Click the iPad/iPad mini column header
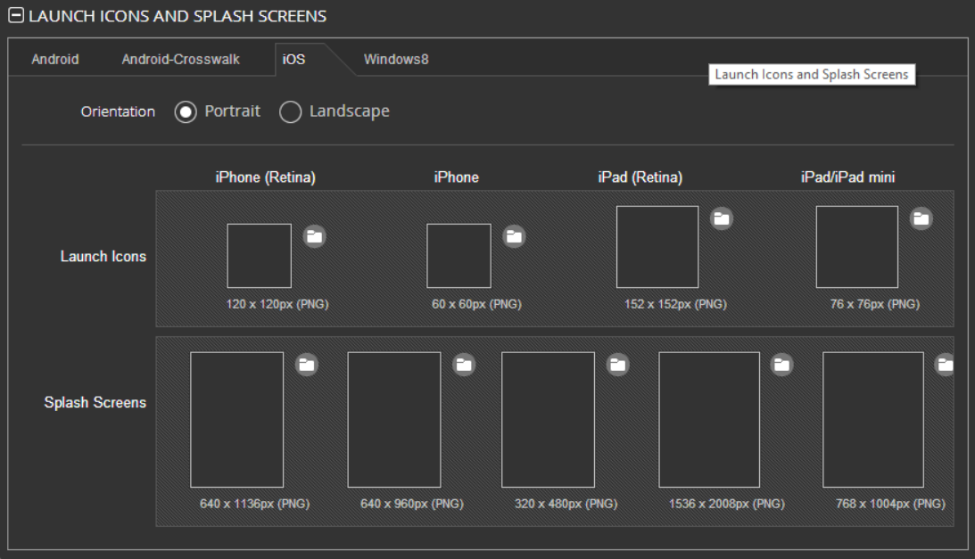The height and width of the screenshot is (559, 975). [x=847, y=177]
